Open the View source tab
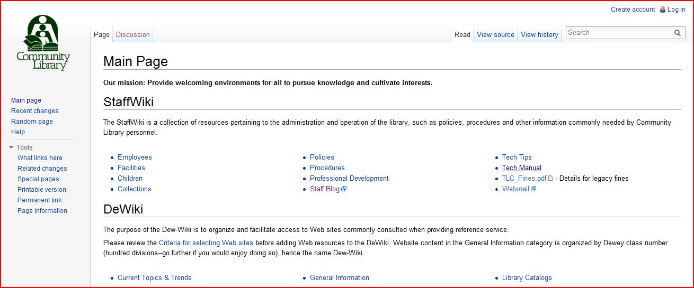This screenshot has width=694, height=288. (x=495, y=35)
